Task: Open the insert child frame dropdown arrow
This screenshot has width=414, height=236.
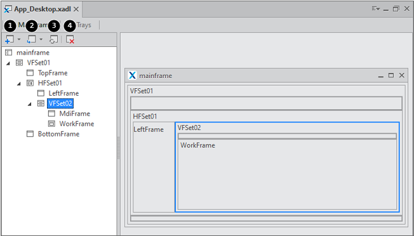Action: 41,39
